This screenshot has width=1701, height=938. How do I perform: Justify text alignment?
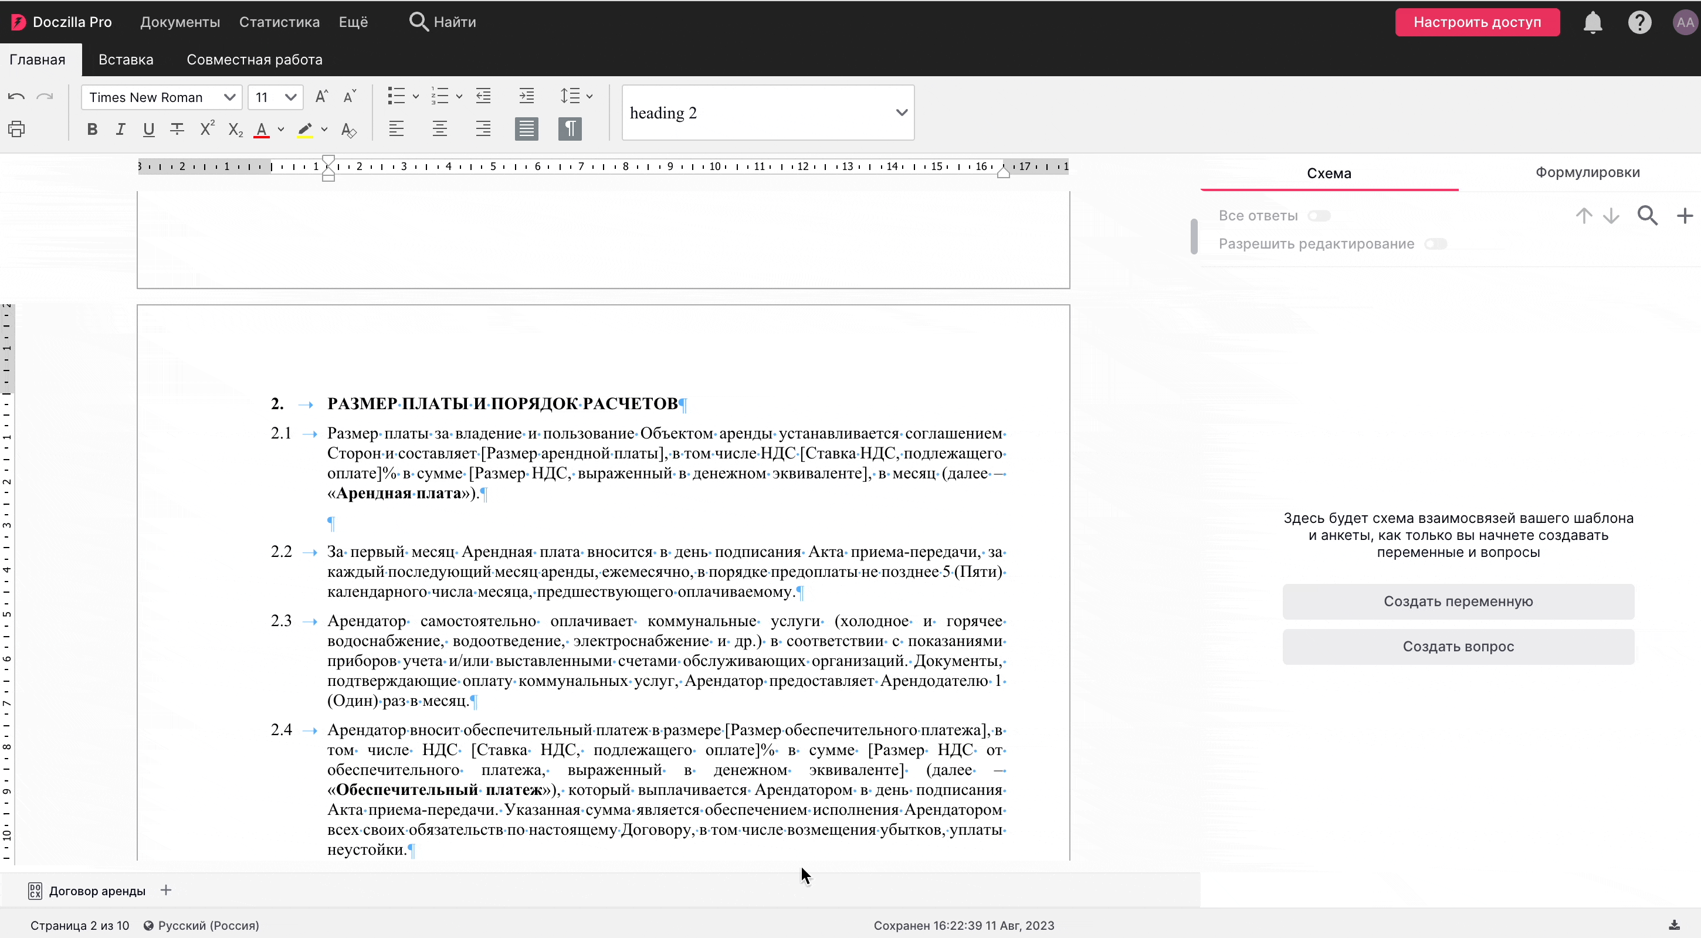coord(526,129)
